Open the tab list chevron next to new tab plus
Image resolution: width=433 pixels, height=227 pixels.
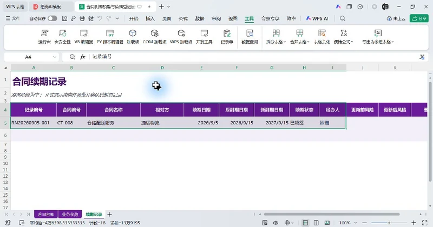pos(169,6)
